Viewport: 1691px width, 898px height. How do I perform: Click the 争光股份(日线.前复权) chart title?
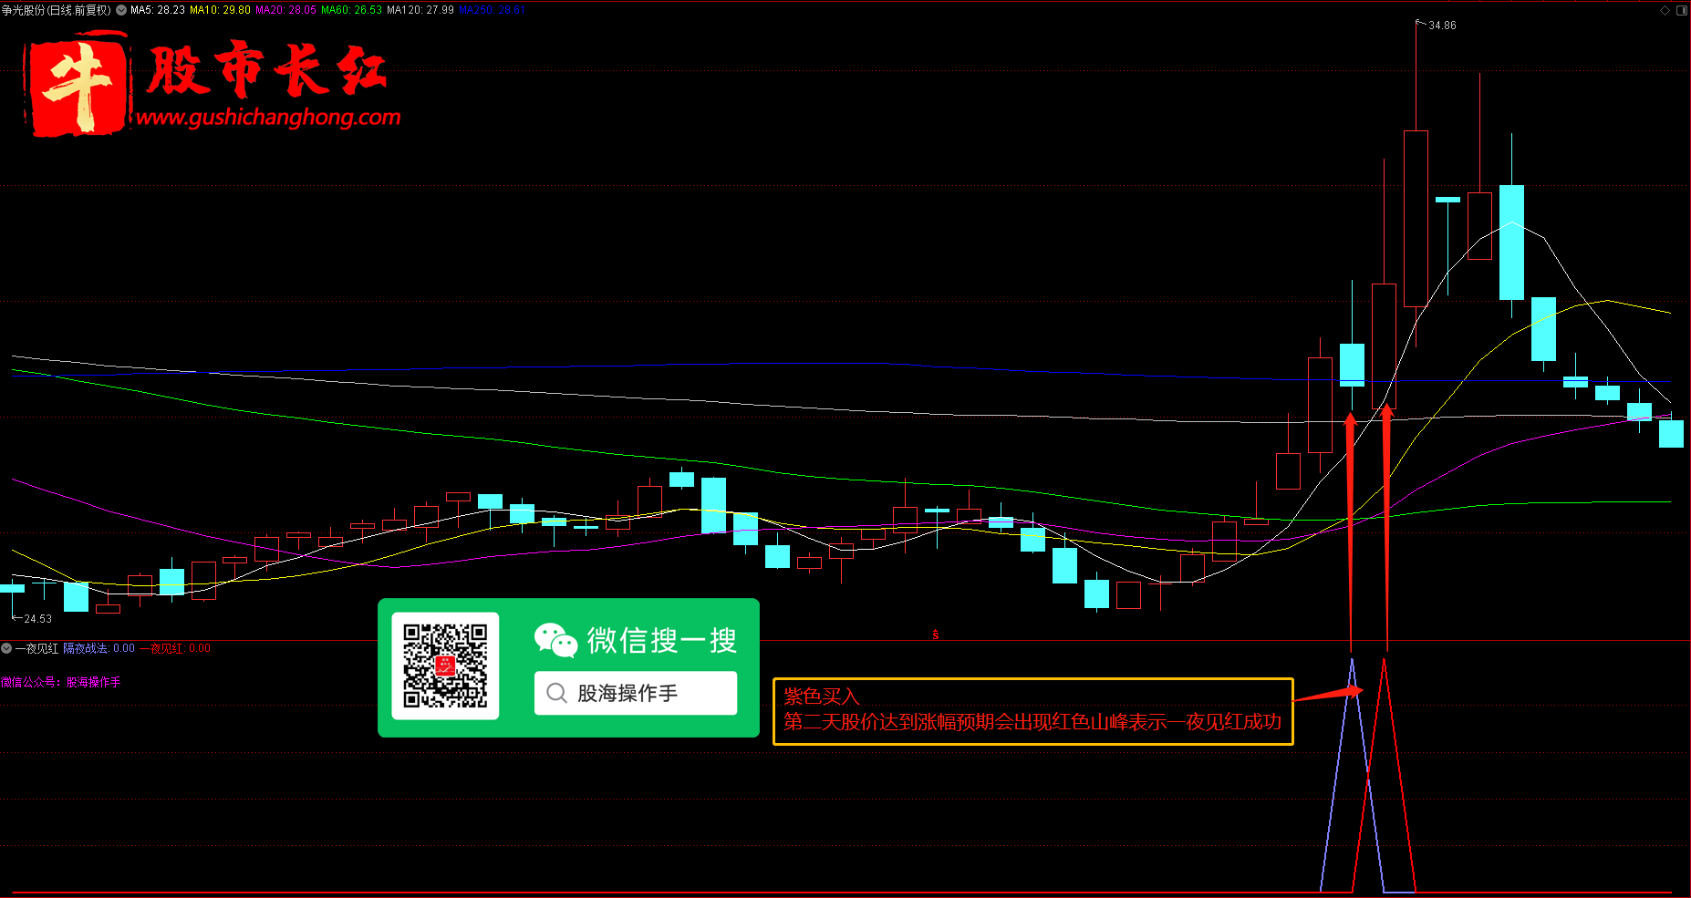click(57, 10)
